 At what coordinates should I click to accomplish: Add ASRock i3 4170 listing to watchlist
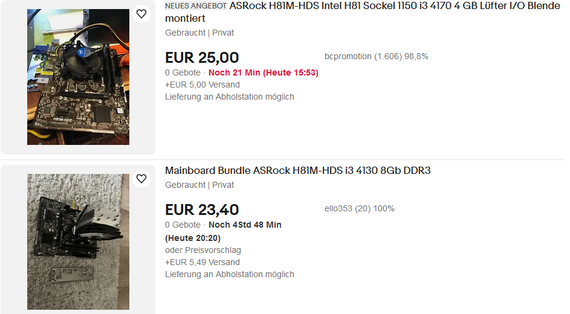141,14
